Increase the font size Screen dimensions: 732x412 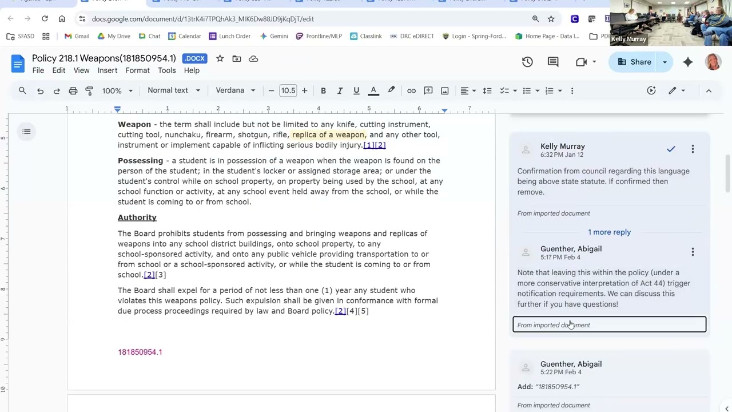(304, 90)
